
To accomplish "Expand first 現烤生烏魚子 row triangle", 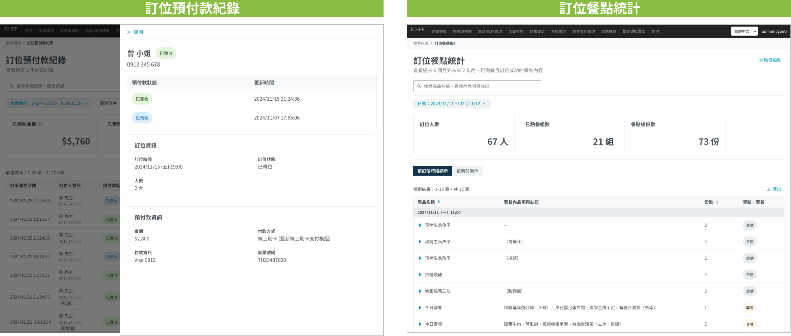I will (420, 226).
